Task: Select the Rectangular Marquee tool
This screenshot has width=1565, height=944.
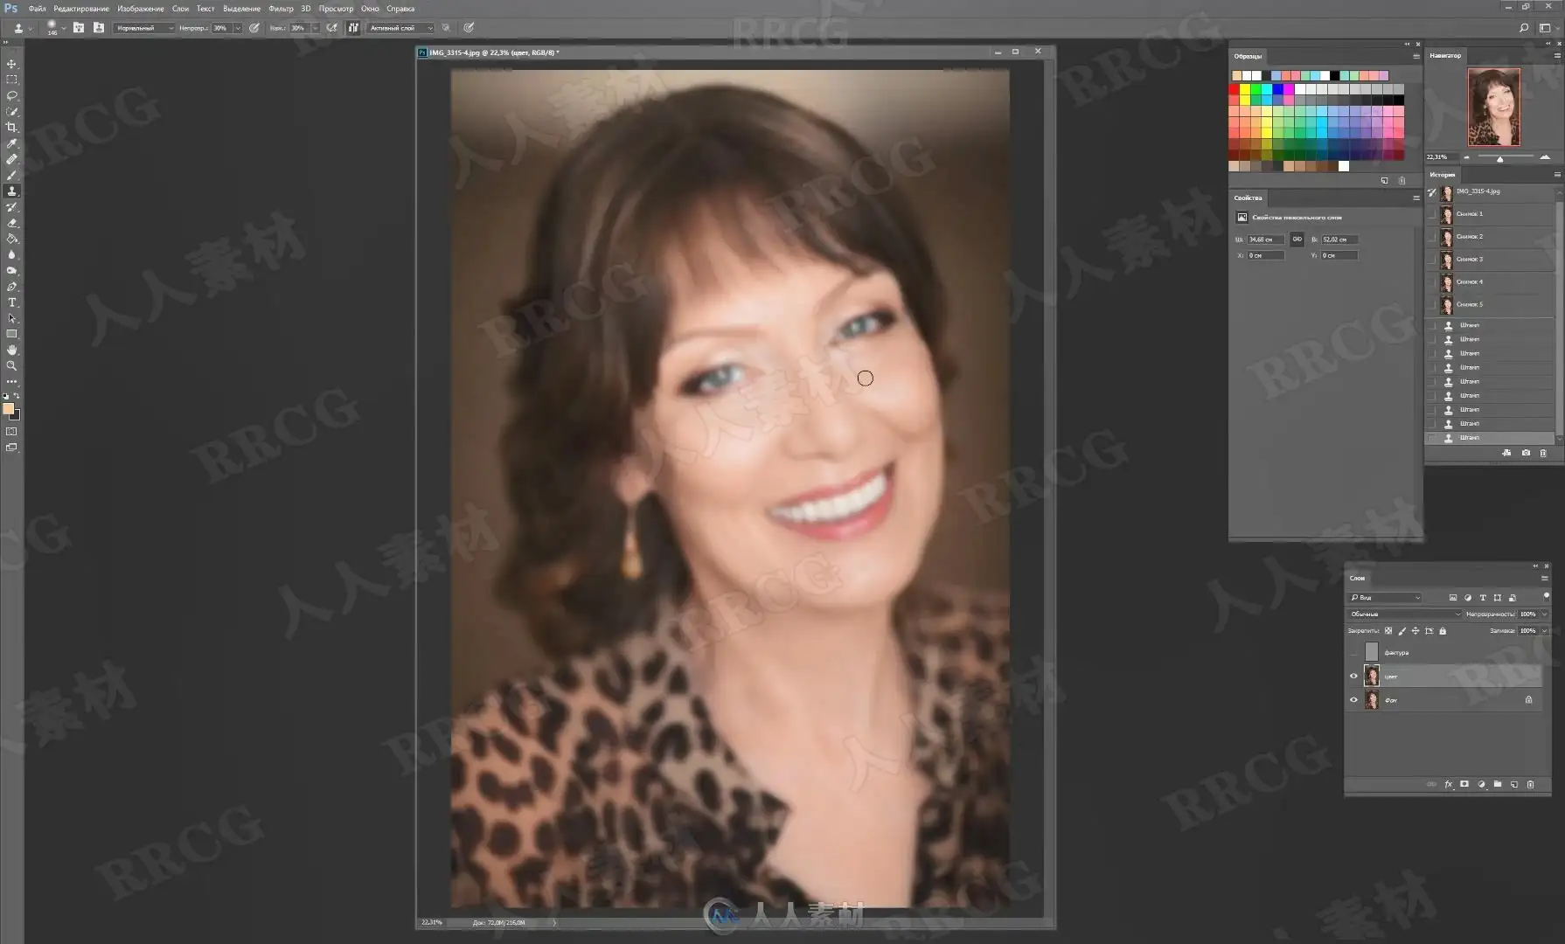Action: pos(11,80)
